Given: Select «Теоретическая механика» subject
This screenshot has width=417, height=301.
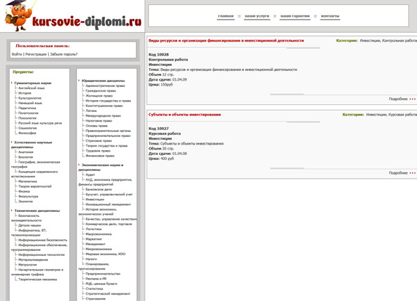Looking at the screenshot, I should [38, 279].
